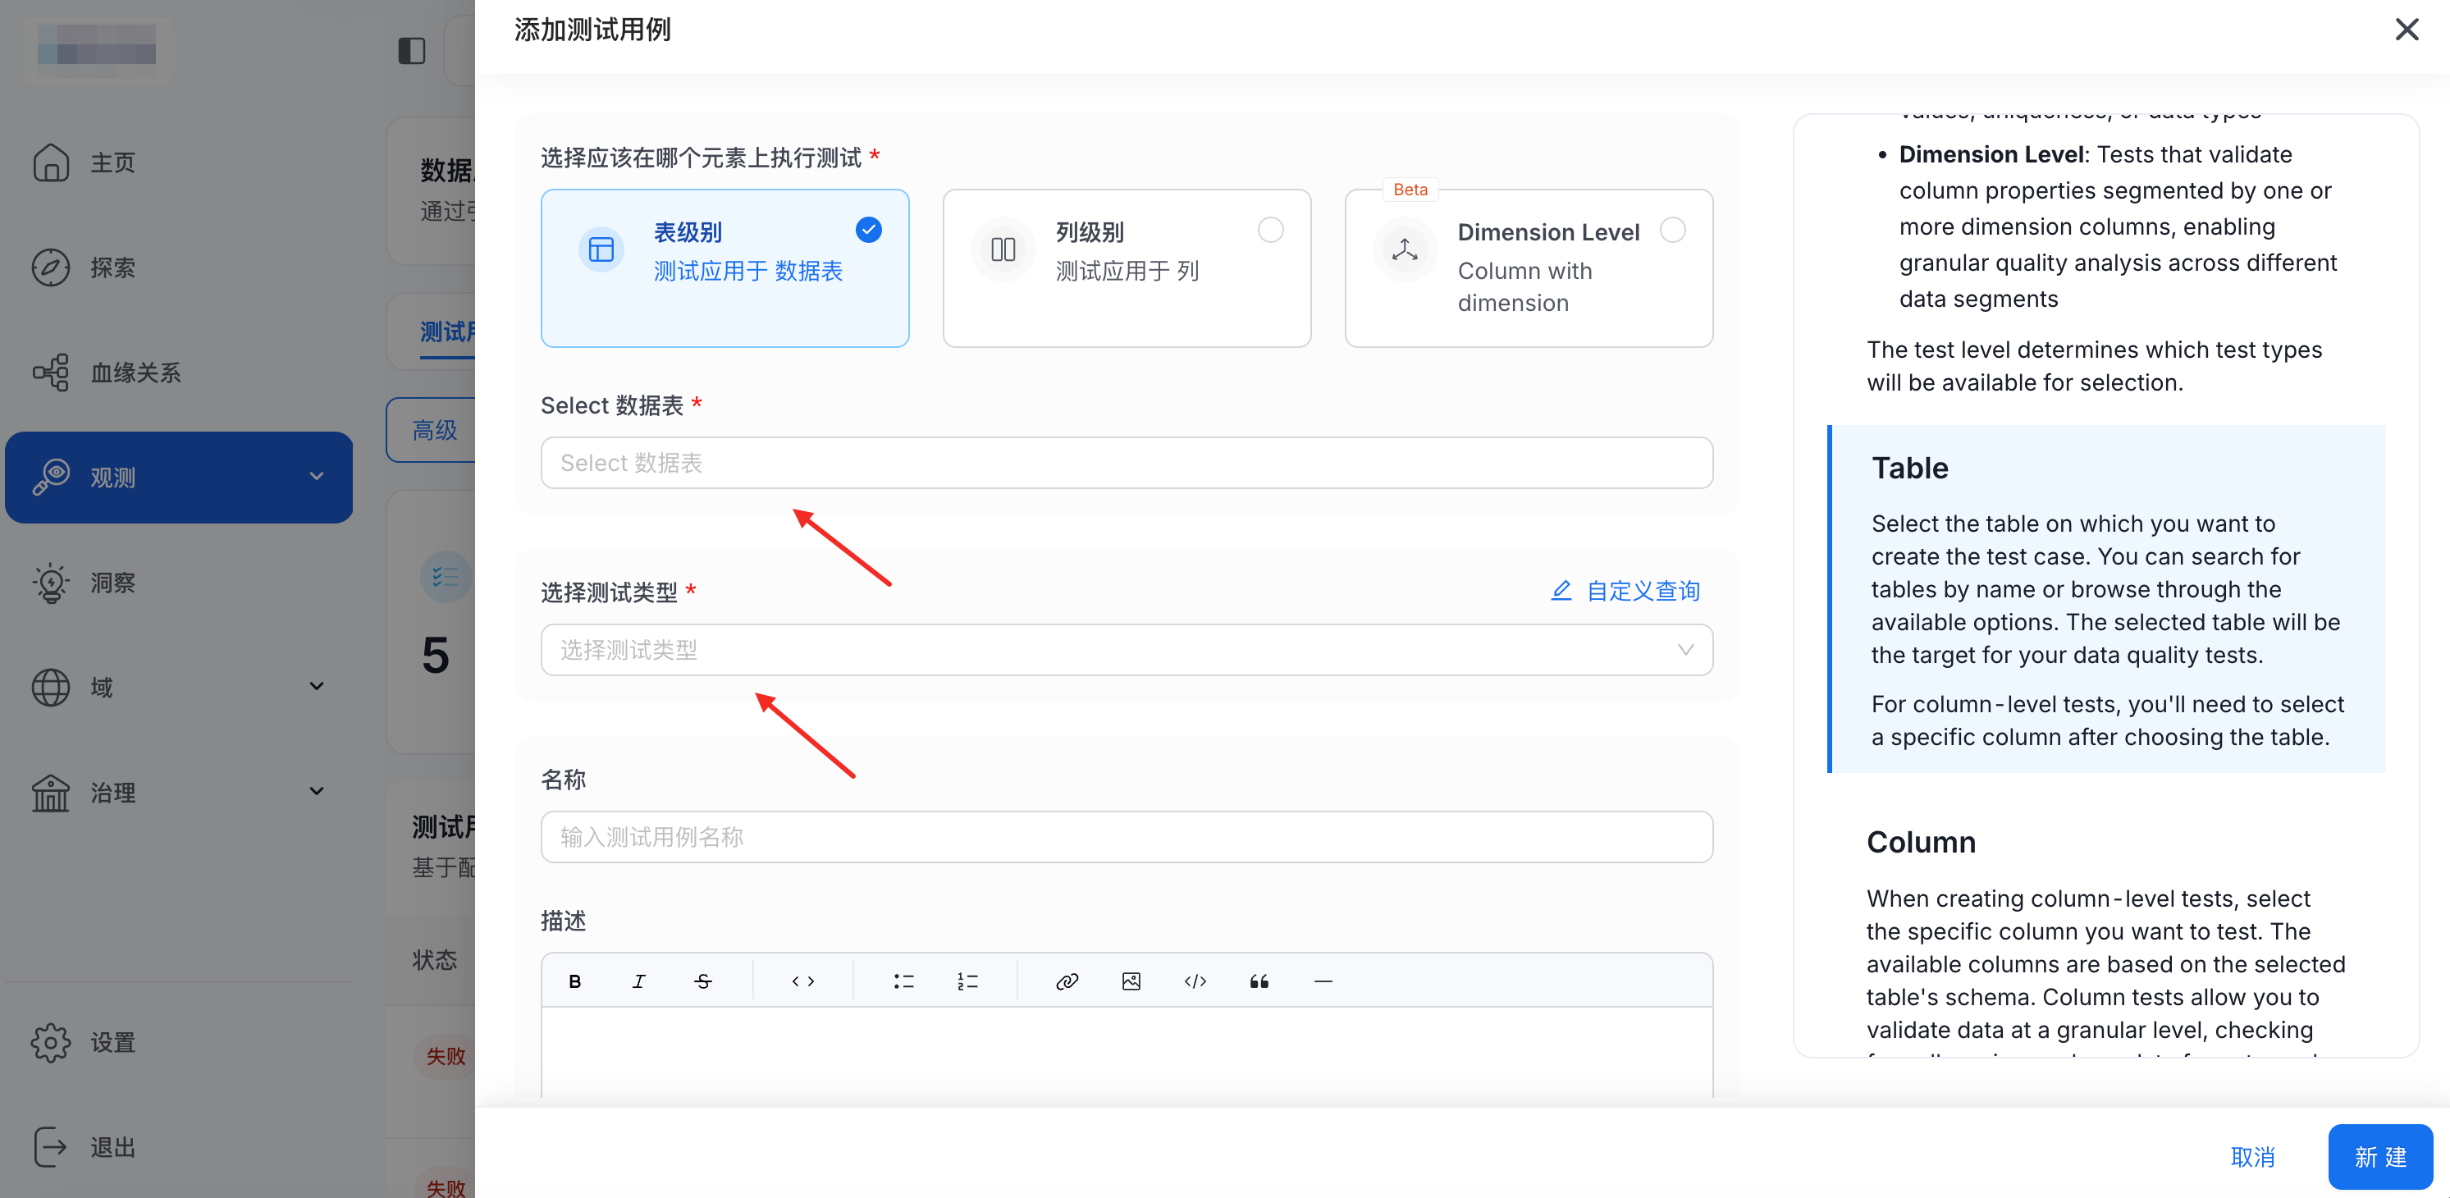
Task: Select the Dimension Level radio option
Action: (x=1672, y=230)
